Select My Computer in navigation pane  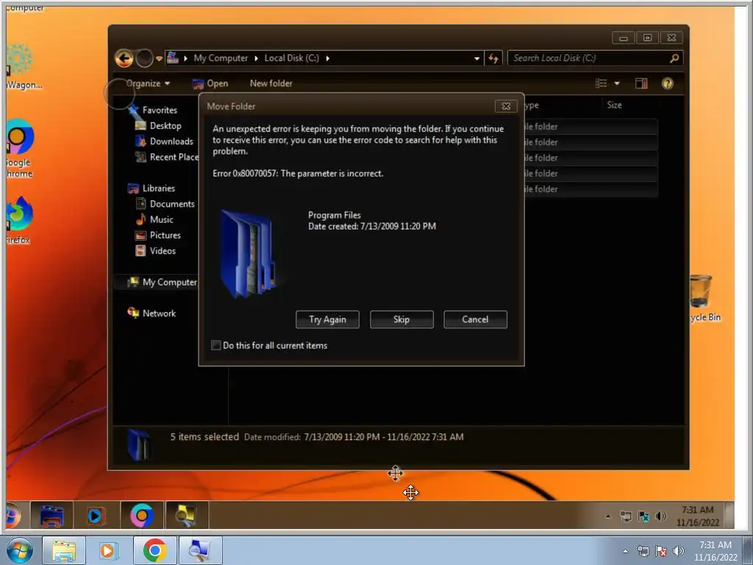tap(170, 282)
